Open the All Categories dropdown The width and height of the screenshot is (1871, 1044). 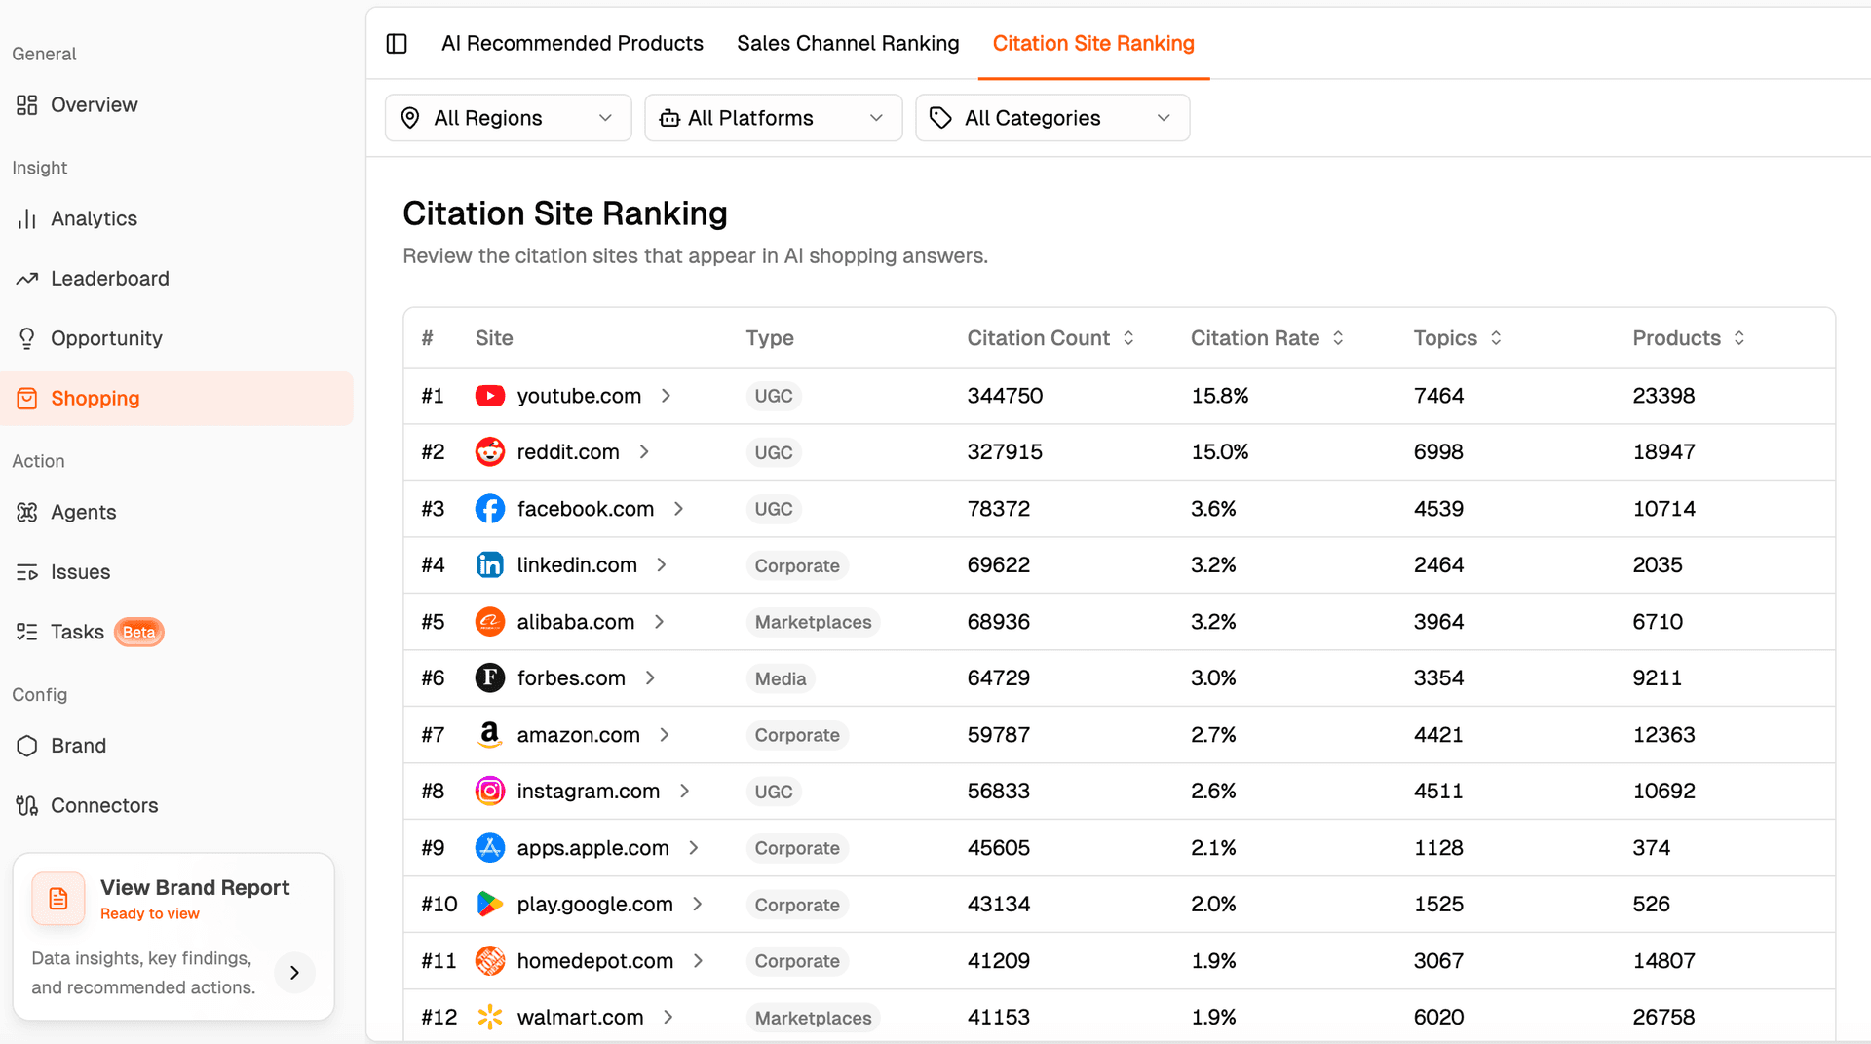[x=1051, y=118]
